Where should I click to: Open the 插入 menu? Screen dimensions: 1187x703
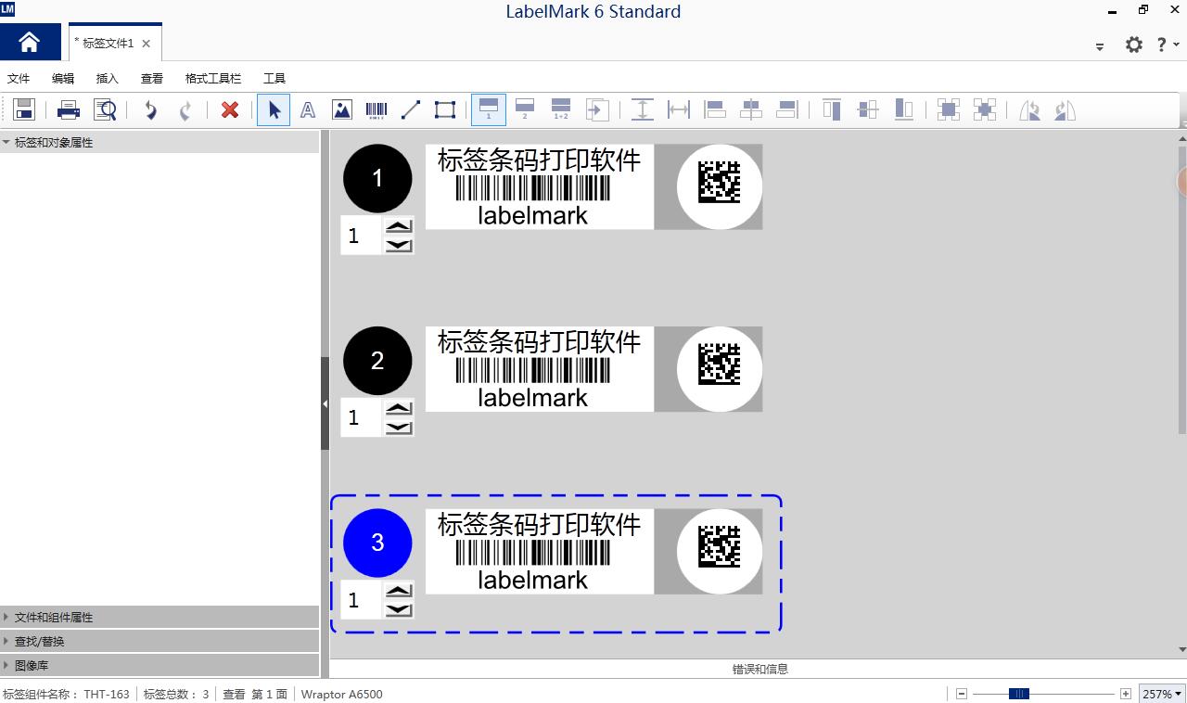[108, 79]
